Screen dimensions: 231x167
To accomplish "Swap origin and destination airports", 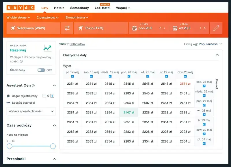I will [67, 28].
